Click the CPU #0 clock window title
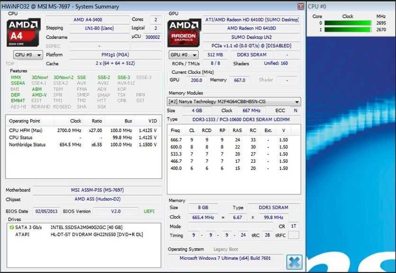This screenshot has height=273, width=396. [x=317, y=7]
